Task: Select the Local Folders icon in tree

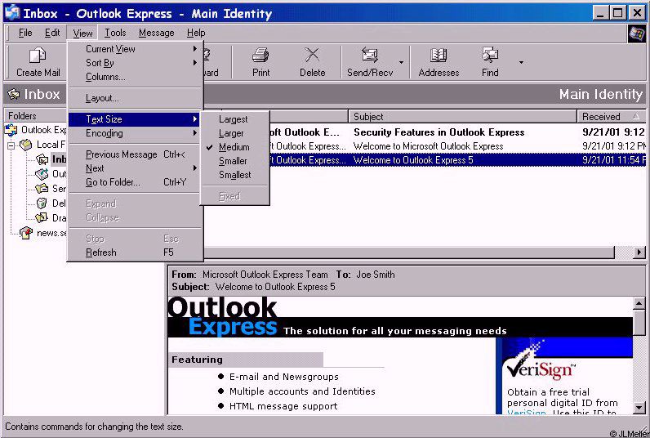Action: pos(26,145)
